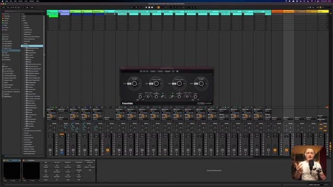This screenshot has height=187, width=333.
Task: Toggle the orange activator on sixth mixer channel
Action: (x=108, y=150)
